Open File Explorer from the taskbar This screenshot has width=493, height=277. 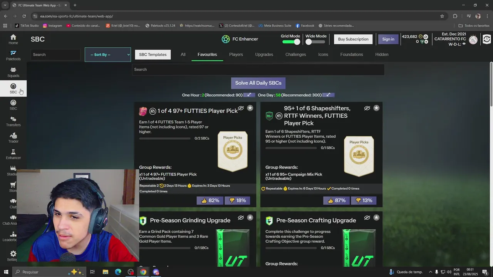pos(105,272)
